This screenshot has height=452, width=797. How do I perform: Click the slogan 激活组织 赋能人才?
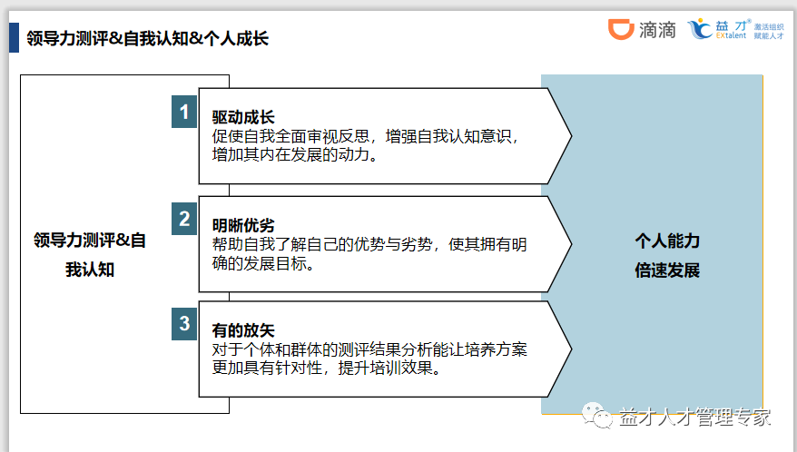(769, 31)
